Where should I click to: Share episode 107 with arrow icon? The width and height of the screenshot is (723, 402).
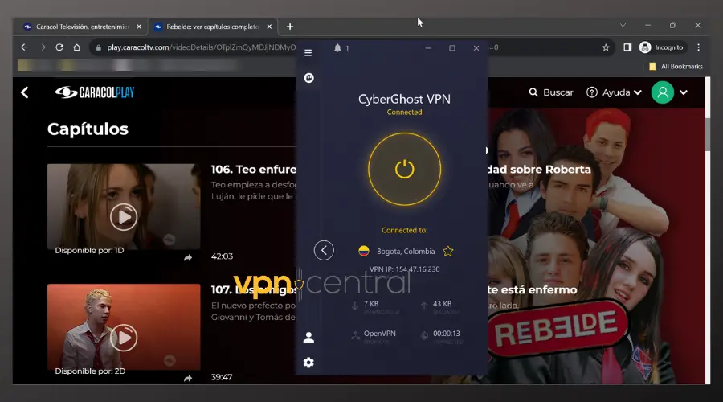(188, 379)
